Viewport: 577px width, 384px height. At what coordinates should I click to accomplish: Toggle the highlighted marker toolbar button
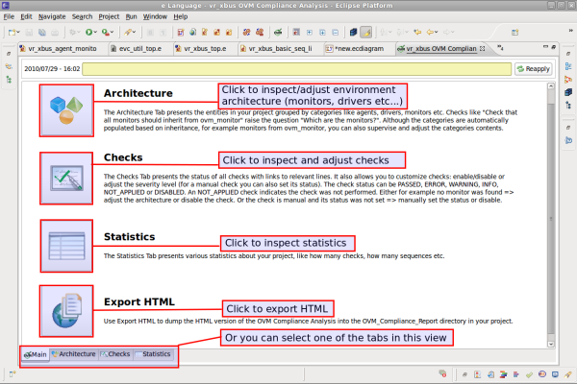click(x=366, y=33)
